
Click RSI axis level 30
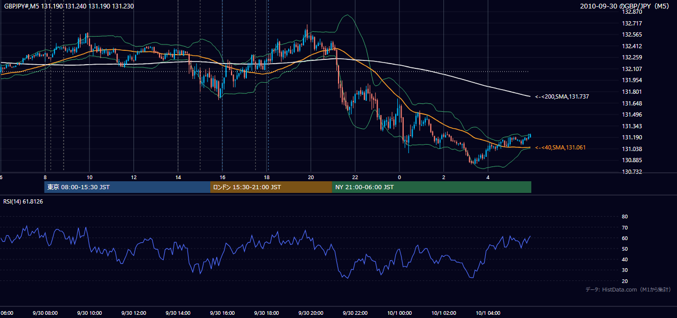[x=625, y=270]
